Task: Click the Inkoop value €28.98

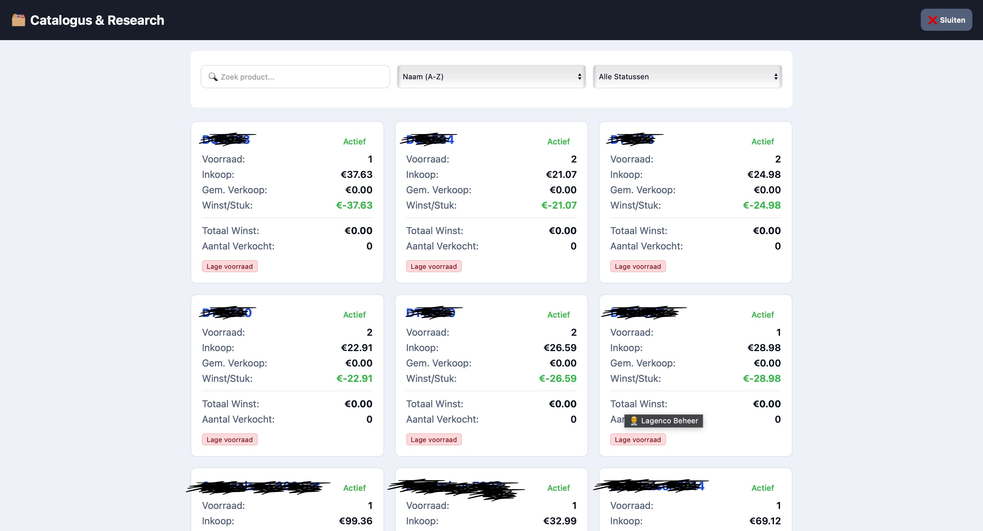Action: point(764,348)
